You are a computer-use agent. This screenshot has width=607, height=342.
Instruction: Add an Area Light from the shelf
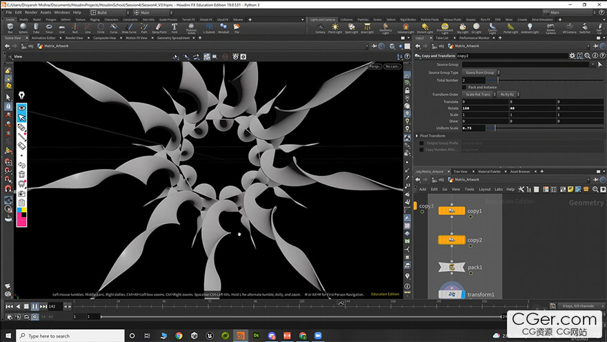(x=367, y=28)
